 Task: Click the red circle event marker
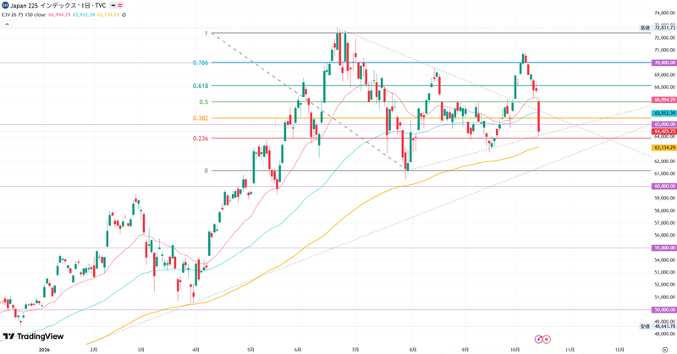[546, 340]
